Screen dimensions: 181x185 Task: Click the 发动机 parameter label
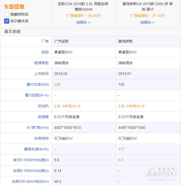(43, 106)
